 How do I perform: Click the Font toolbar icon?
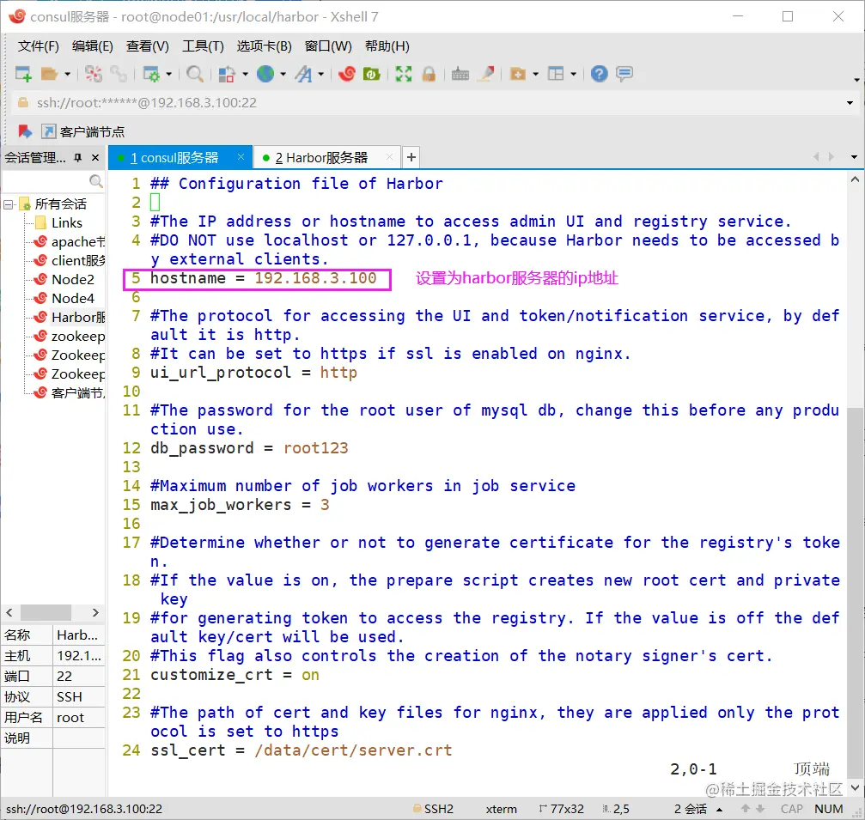pos(303,73)
